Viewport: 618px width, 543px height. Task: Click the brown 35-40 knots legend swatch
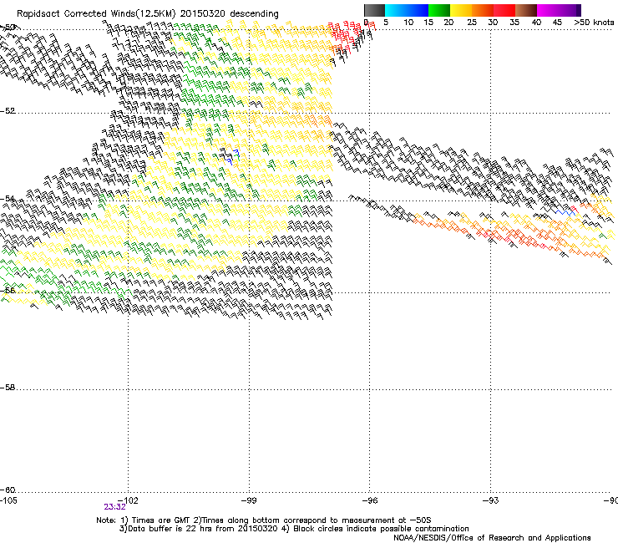[526, 10]
